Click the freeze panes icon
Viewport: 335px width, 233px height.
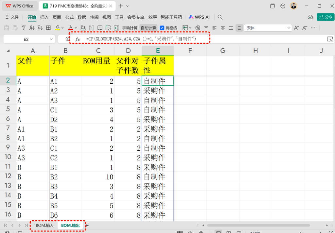[185, 28]
